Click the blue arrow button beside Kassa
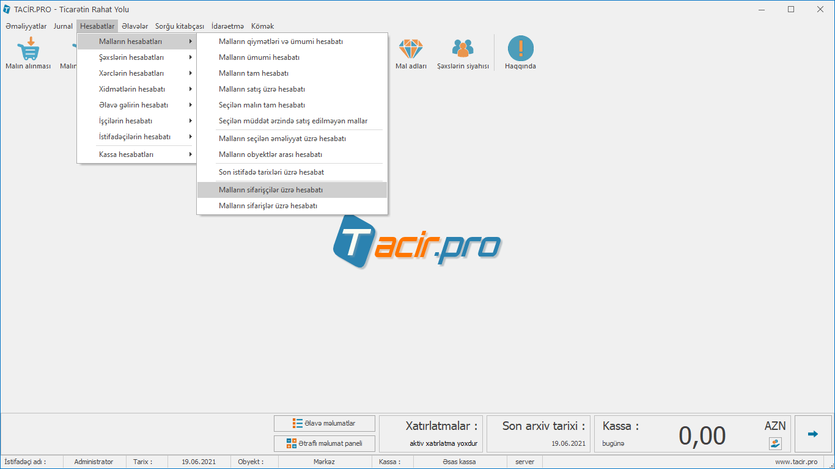The image size is (835, 469). [812, 434]
